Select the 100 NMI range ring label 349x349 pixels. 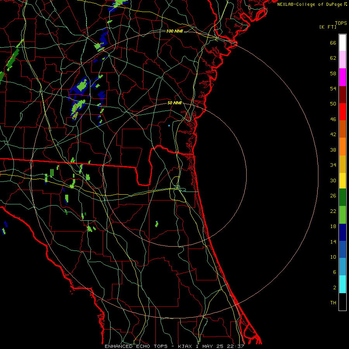174,31
